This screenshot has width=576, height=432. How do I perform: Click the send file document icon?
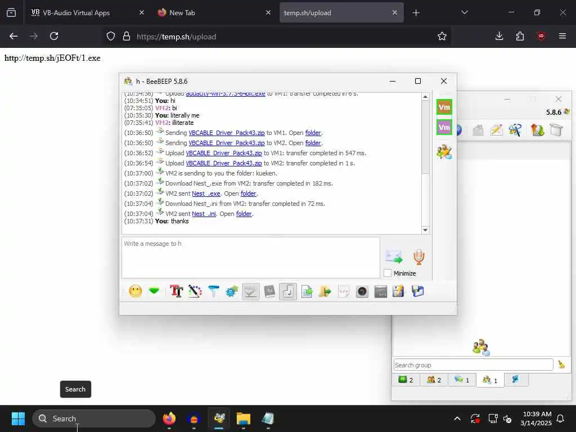coord(307,291)
